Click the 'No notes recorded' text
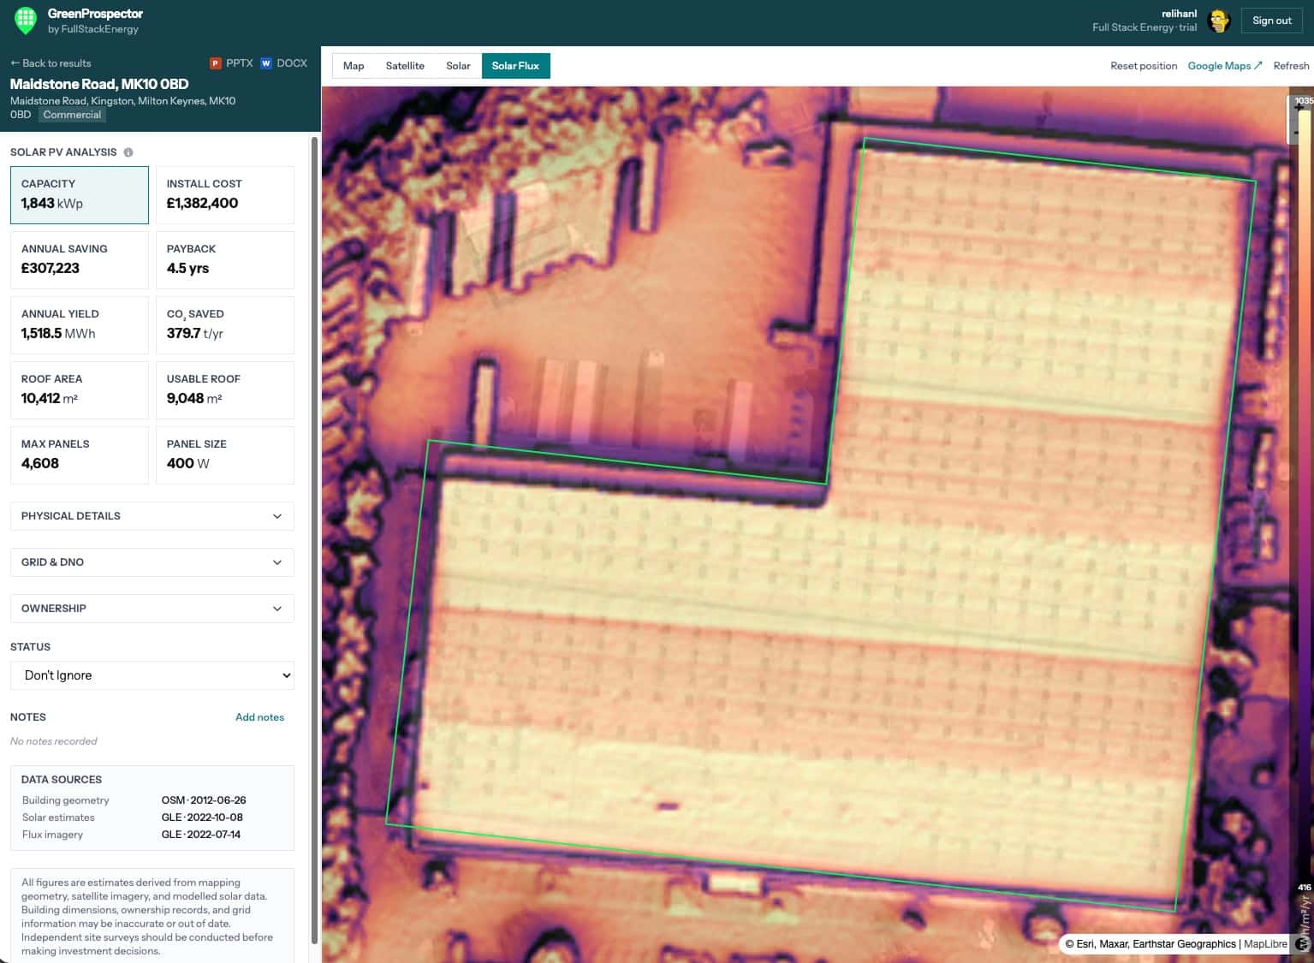This screenshot has width=1314, height=963. coord(54,741)
